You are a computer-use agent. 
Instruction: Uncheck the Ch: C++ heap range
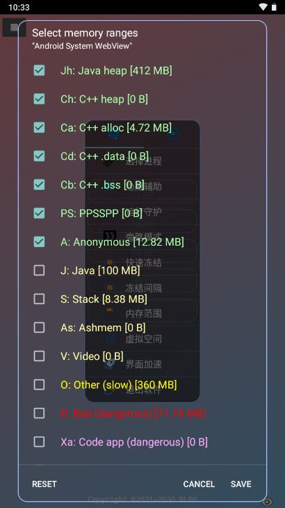[x=39, y=99]
